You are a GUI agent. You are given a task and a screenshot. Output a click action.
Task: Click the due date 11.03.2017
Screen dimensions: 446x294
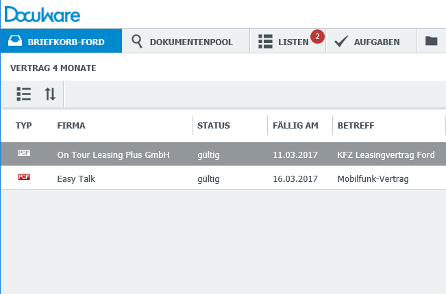point(295,155)
